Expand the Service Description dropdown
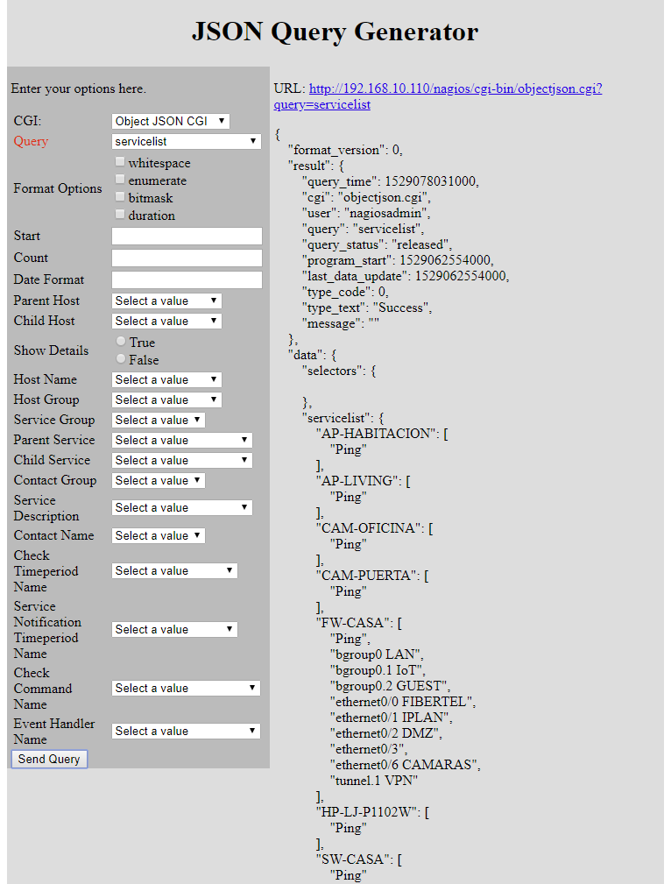671x884 pixels. click(x=181, y=508)
